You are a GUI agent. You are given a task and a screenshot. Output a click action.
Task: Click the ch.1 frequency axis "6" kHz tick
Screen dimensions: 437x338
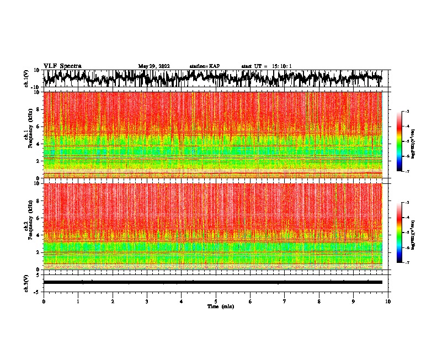(39, 127)
